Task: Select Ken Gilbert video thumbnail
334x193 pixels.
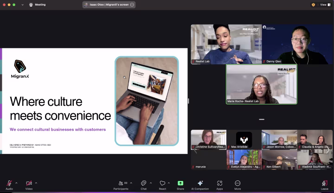Action: click(x=279, y=160)
